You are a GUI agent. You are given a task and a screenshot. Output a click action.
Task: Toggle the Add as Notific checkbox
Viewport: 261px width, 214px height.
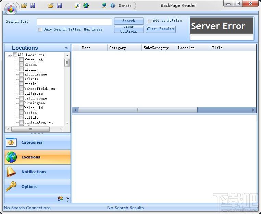149,21
